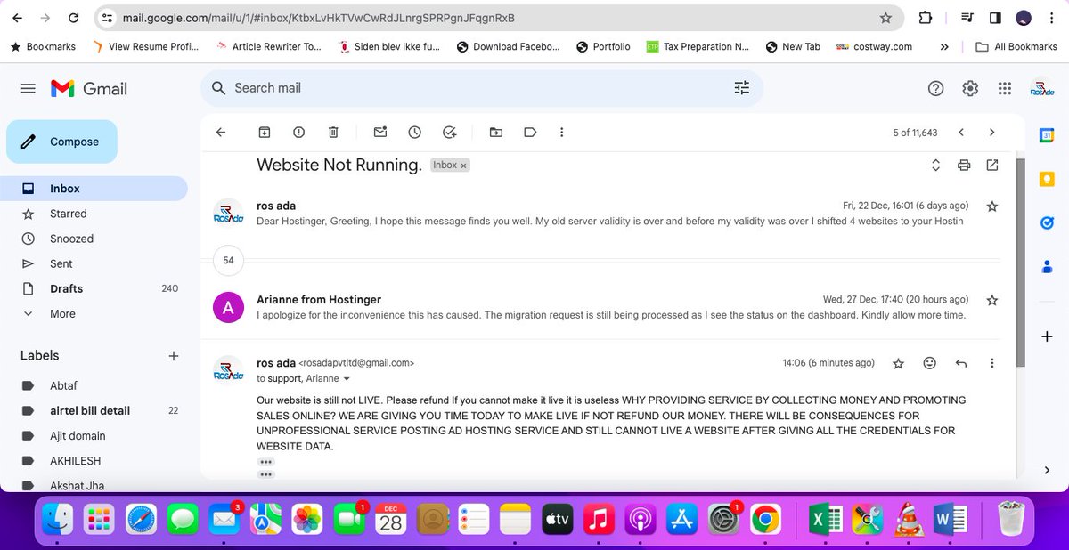
Task: Hide the side panel chevron
Action: (1047, 470)
